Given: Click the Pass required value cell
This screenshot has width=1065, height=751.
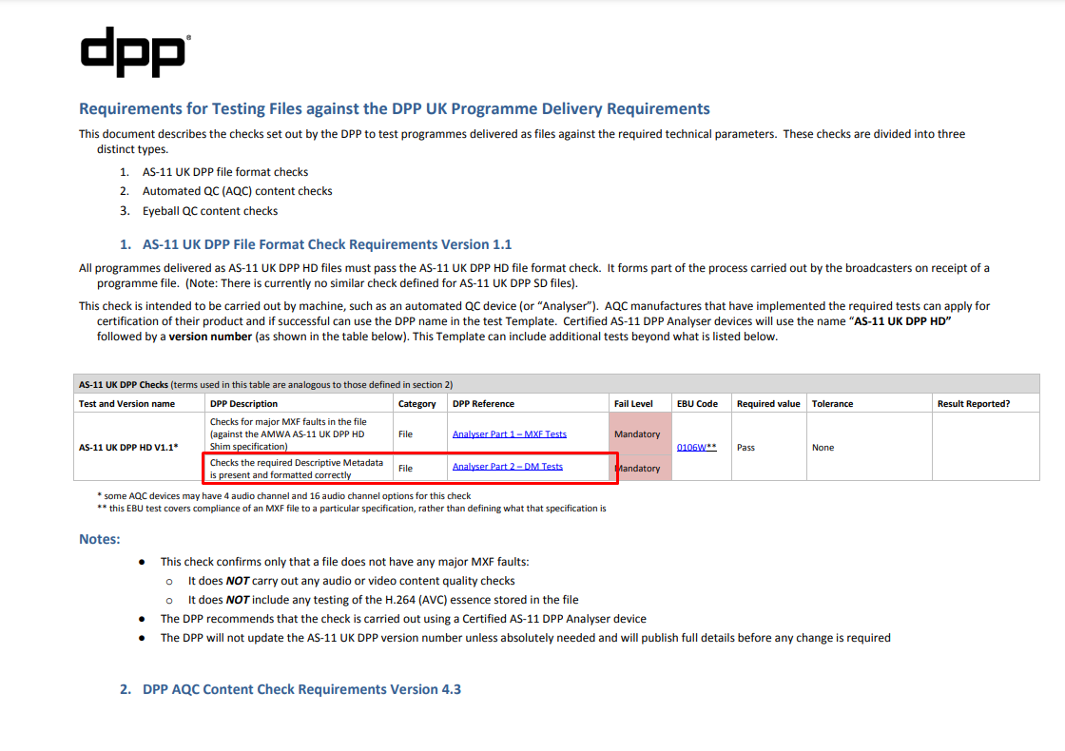Looking at the screenshot, I should (x=769, y=447).
